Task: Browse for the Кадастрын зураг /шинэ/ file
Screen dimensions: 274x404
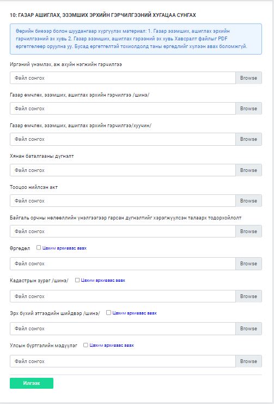Action: [248, 296]
